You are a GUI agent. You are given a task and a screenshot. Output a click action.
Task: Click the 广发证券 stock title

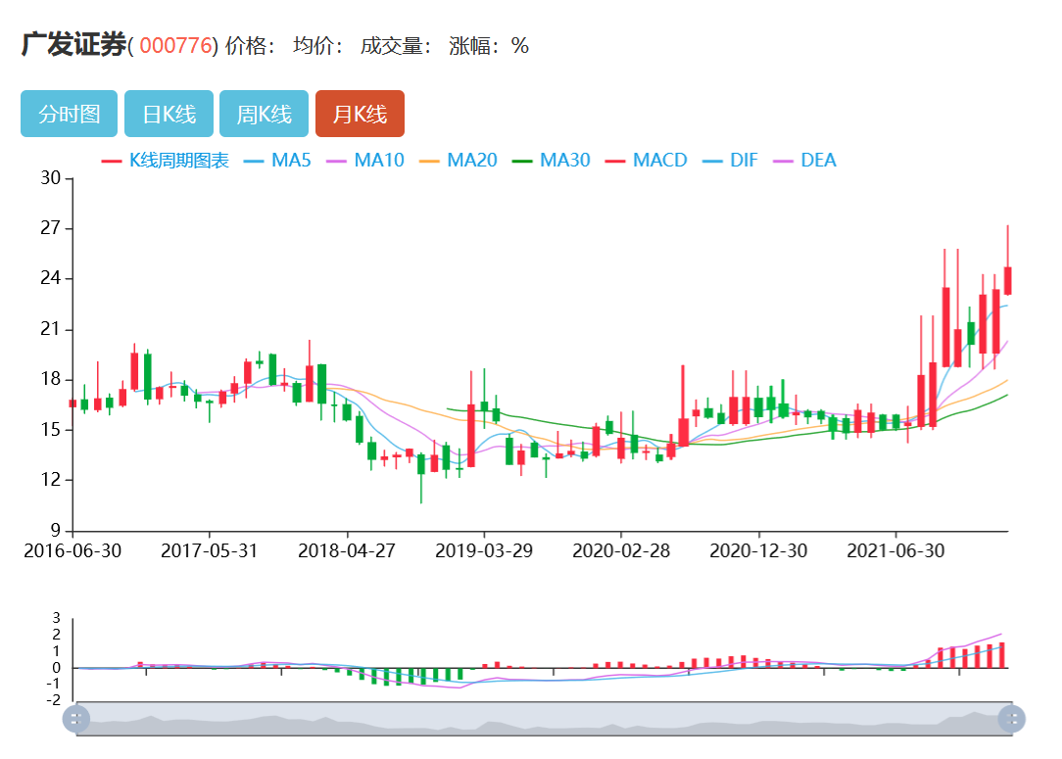(x=73, y=45)
